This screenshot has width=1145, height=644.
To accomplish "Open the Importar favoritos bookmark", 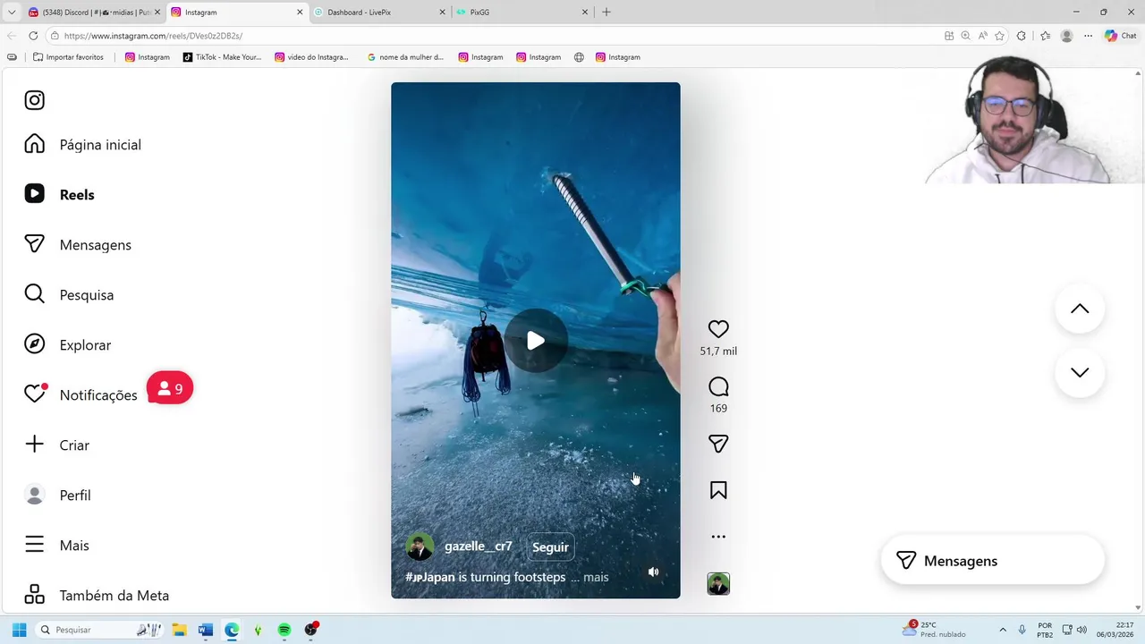I will coord(68,57).
